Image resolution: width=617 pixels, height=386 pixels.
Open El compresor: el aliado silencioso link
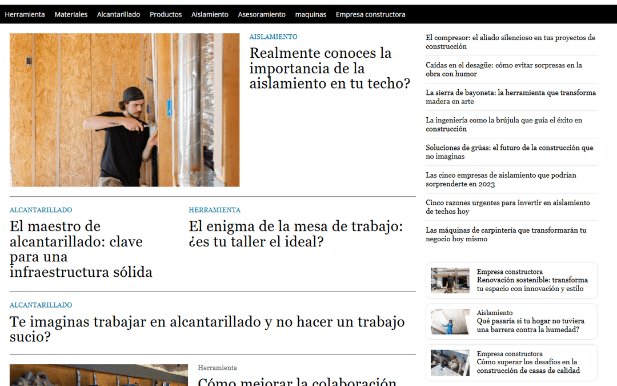510,42
